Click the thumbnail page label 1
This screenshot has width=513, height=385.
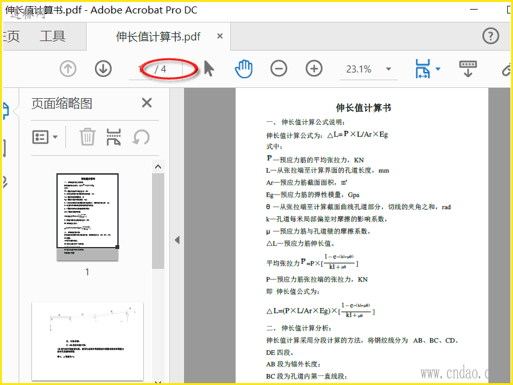87,271
